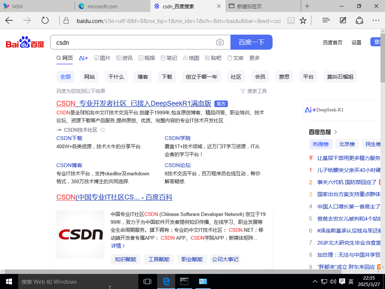This screenshot has height=289, width=385.
Task: Open the CSDN博客 sublink
Action: pos(70,166)
